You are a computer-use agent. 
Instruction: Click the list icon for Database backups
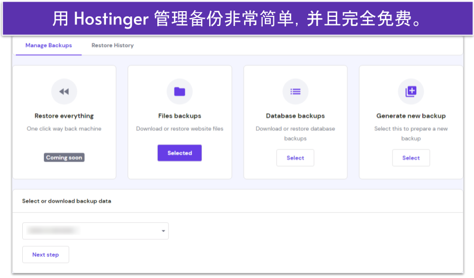[296, 92]
